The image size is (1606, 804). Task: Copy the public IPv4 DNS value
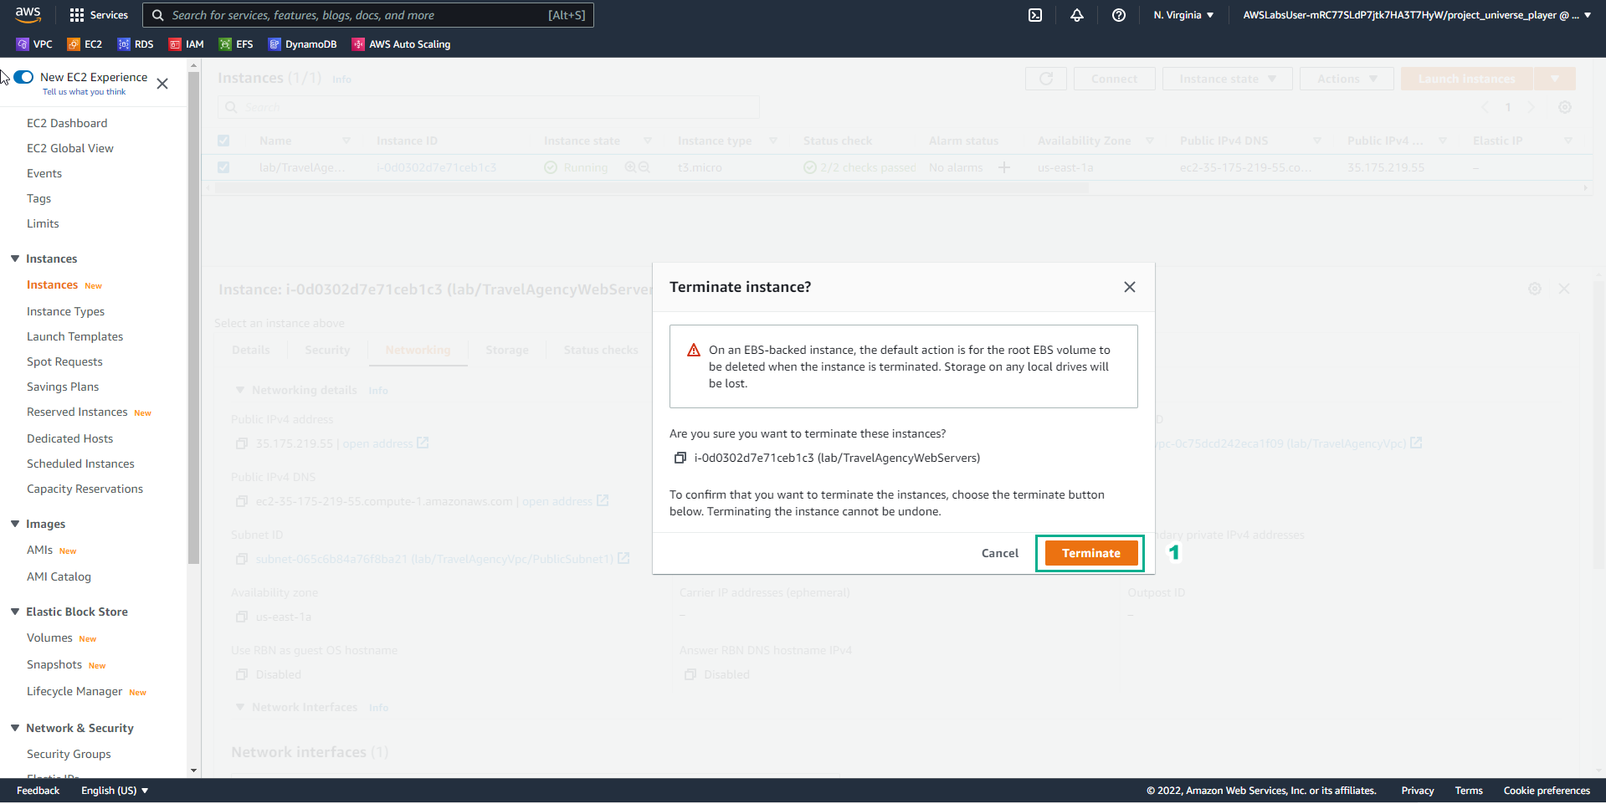(242, 501)
